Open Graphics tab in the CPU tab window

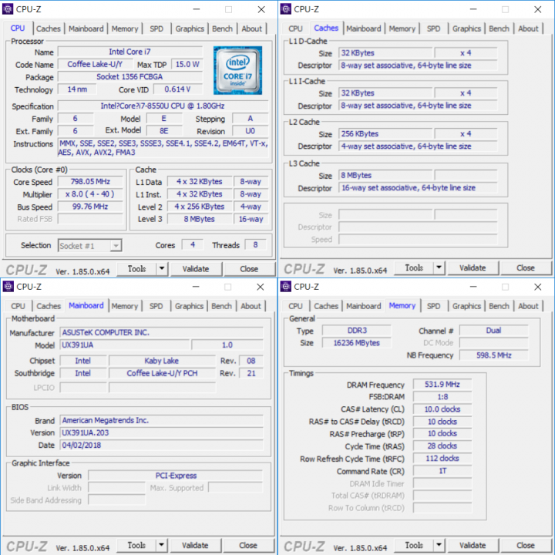(190, 29)
